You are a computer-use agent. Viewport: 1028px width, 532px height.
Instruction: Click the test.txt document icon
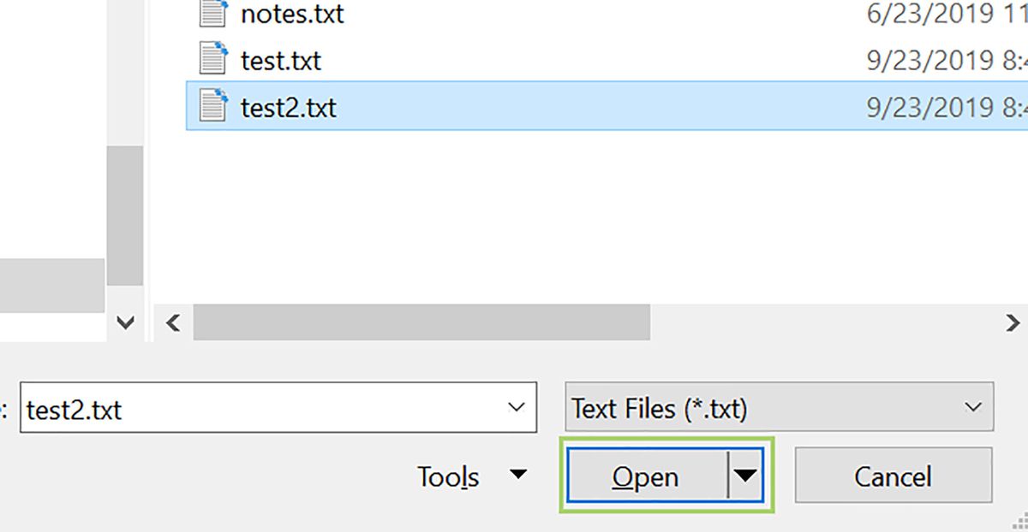[211, 60]
